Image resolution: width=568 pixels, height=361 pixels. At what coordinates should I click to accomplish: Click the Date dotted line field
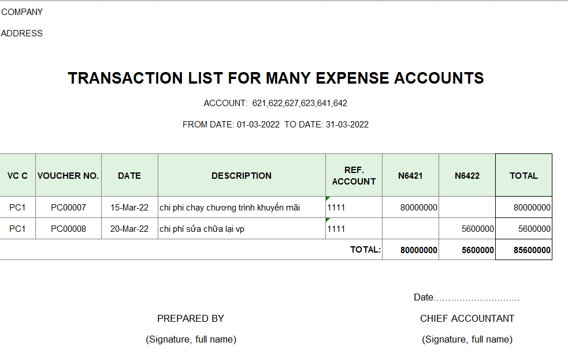coord(466,298)
